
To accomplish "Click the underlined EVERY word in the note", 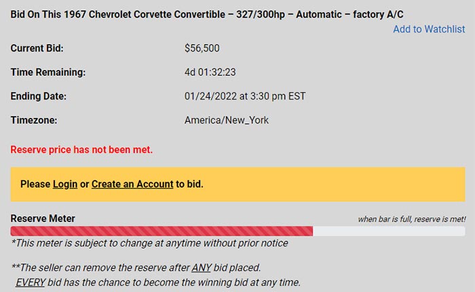I will 31,283.
